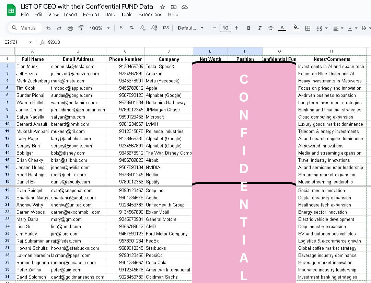
Task: Star this spreadsheet document
Action: pos(163,7)
